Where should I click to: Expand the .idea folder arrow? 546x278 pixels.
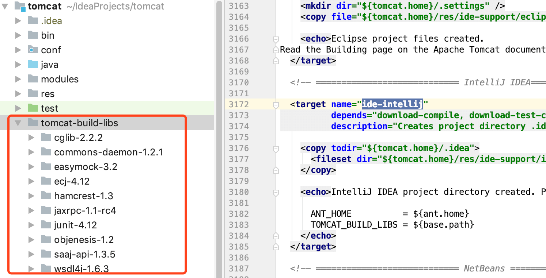point(18,21)
